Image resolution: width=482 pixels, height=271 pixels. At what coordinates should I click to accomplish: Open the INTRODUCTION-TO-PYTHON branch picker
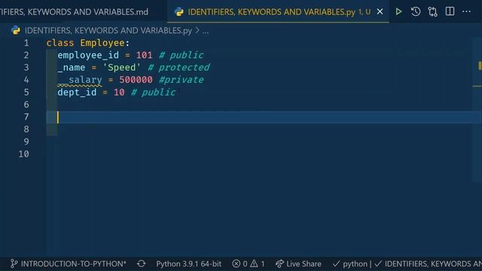pos(69,263)
